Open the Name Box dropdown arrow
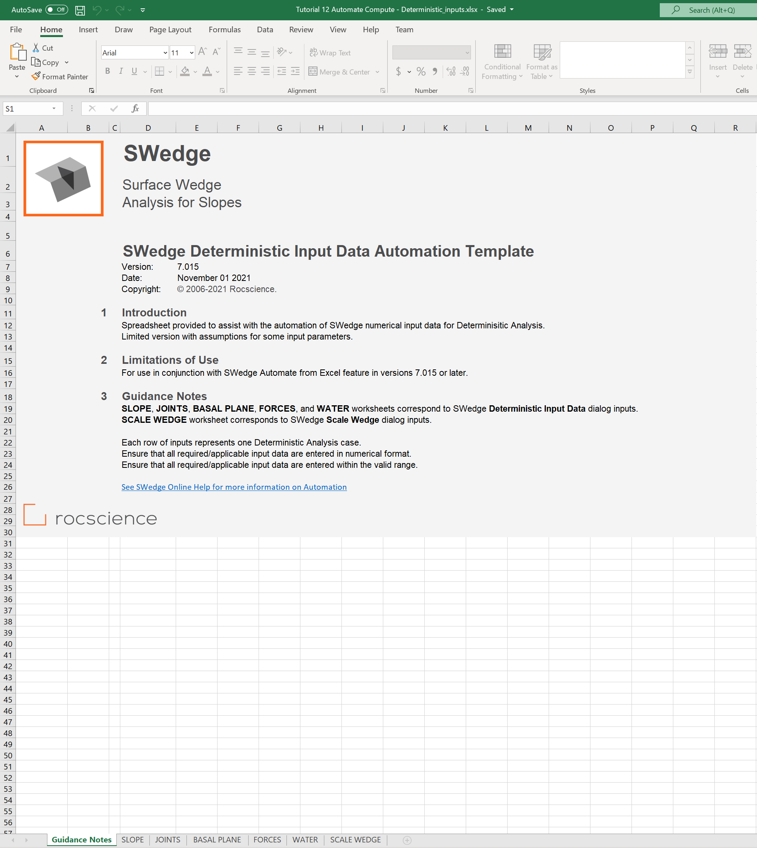Image resolution: width=757 pixels, height=848 pixels. tap(54, 109)
